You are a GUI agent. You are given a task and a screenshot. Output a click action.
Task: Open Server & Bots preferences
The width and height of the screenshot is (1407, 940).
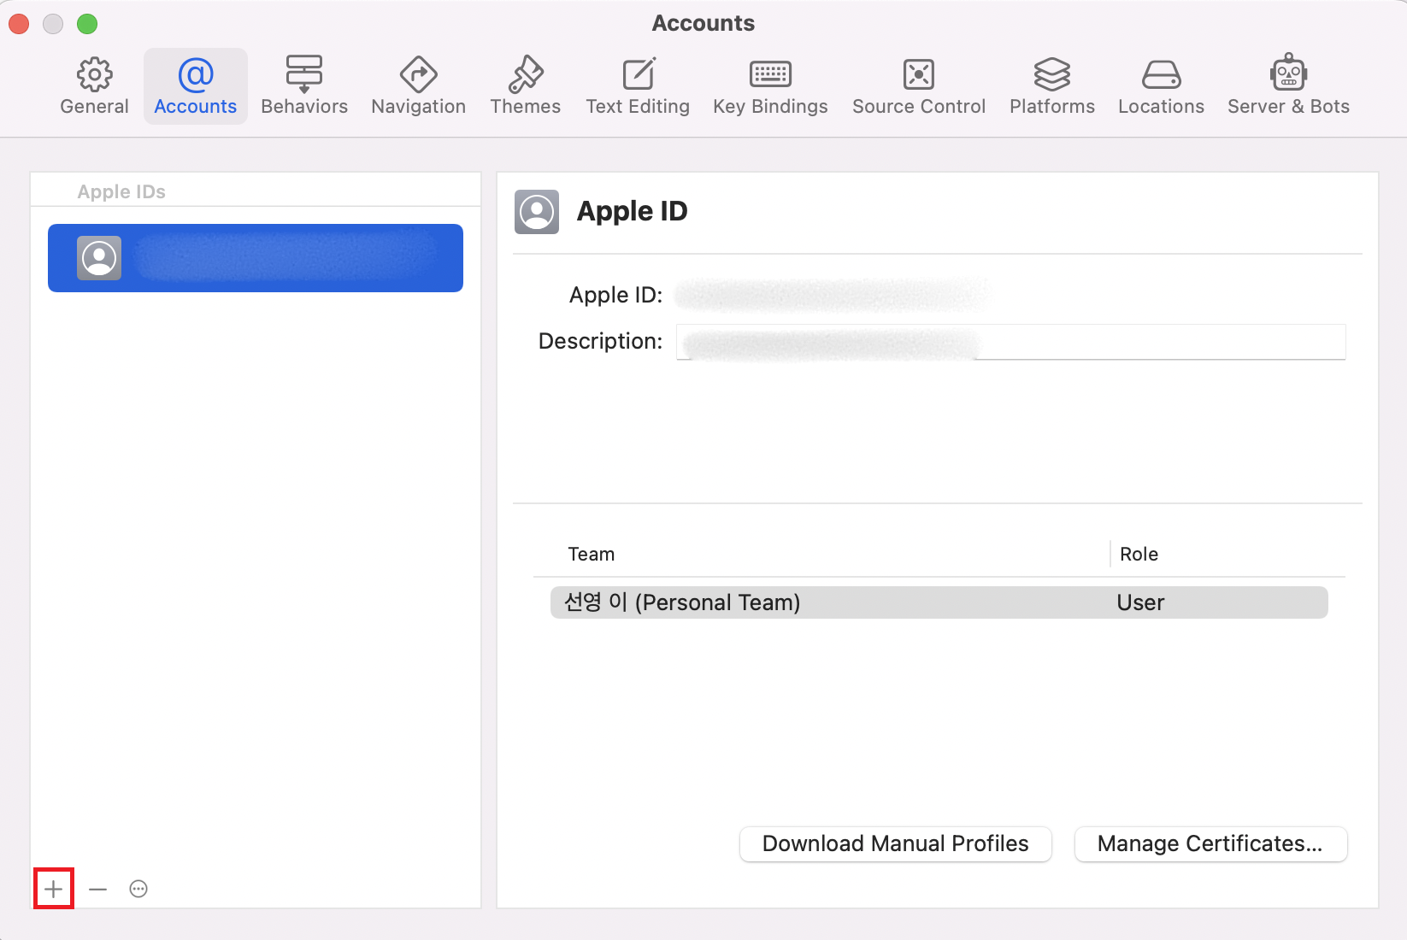pyautogui.click(x=1288, y=86)
